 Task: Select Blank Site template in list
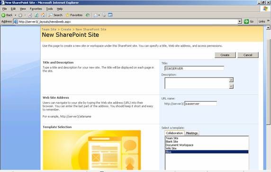(x=172, y=142)
